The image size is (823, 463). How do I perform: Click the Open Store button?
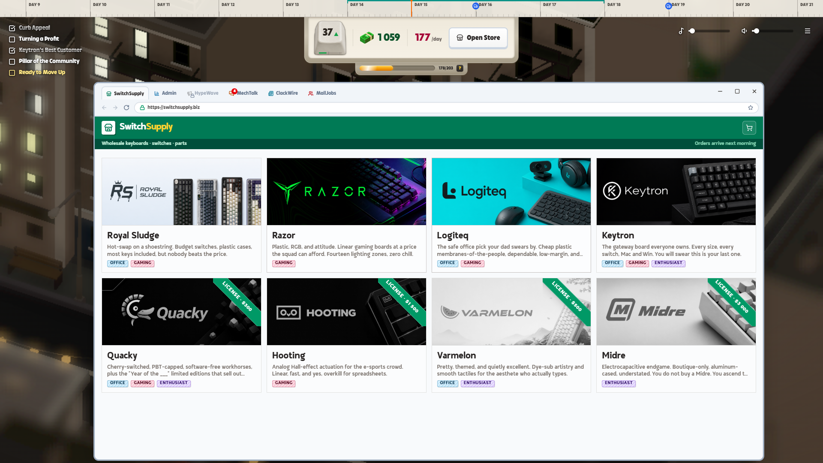[478, 38]
